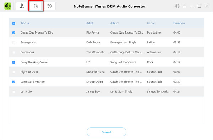This screenshot has height=140, width=213.
Task: Click artist Río Roma
Action: click(93, 33)
